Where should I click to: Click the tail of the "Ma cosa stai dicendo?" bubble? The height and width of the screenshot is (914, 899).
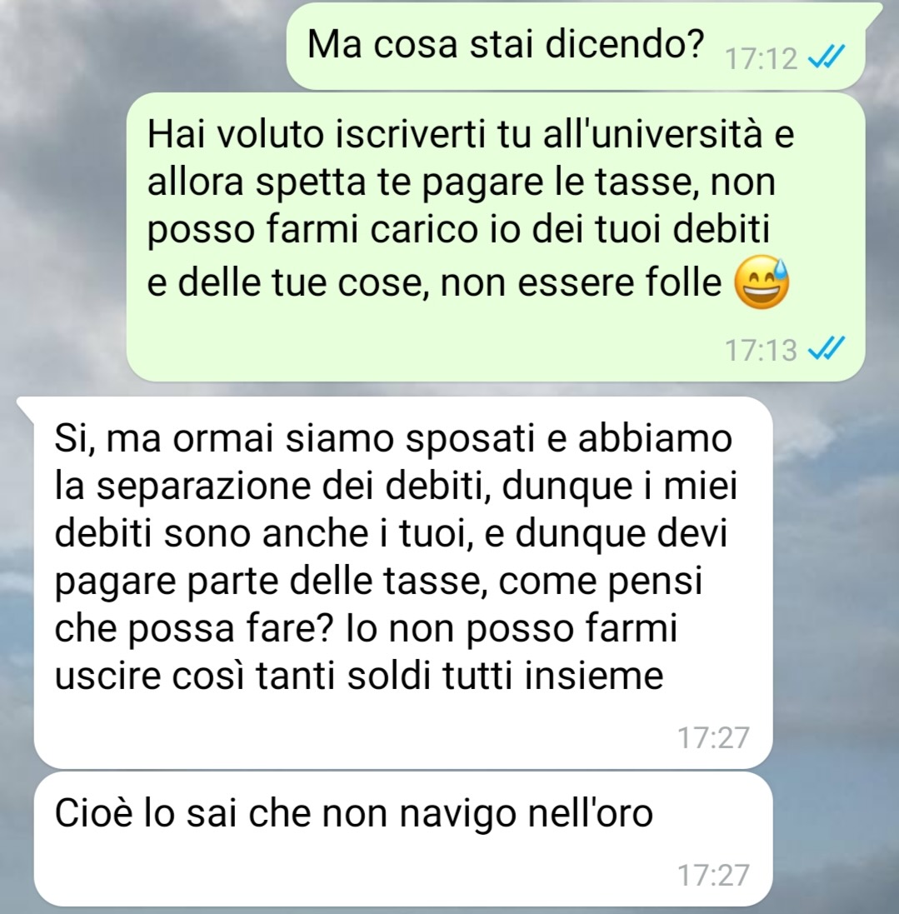[x=873, y=12]
